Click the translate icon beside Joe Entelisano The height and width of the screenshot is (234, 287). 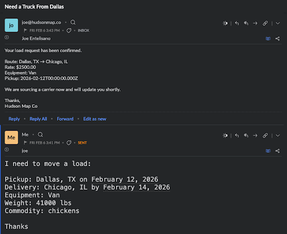pyautogui.click(x=268, y=39)
